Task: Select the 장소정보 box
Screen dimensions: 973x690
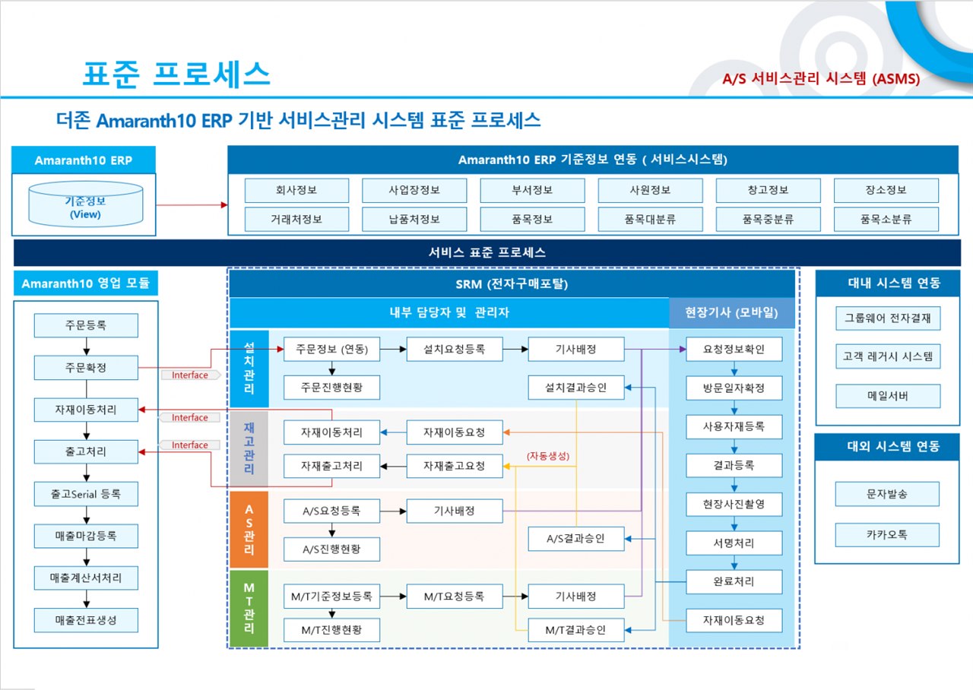Action: click(886, 190)
